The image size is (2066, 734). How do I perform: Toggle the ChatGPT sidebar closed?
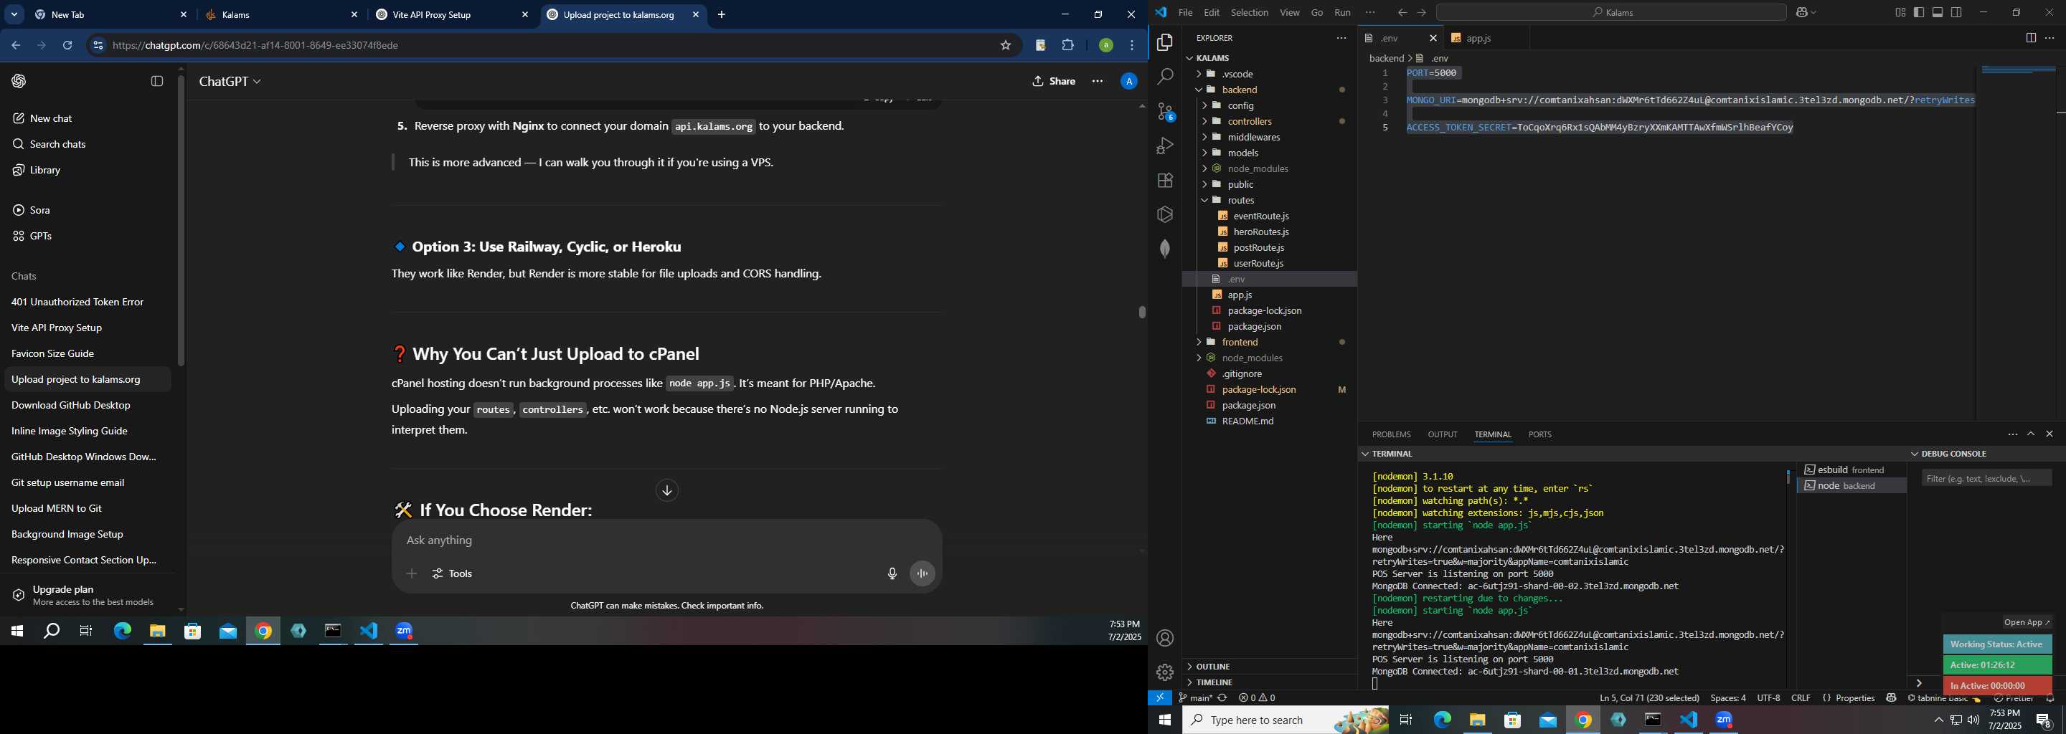pos(157,81)
